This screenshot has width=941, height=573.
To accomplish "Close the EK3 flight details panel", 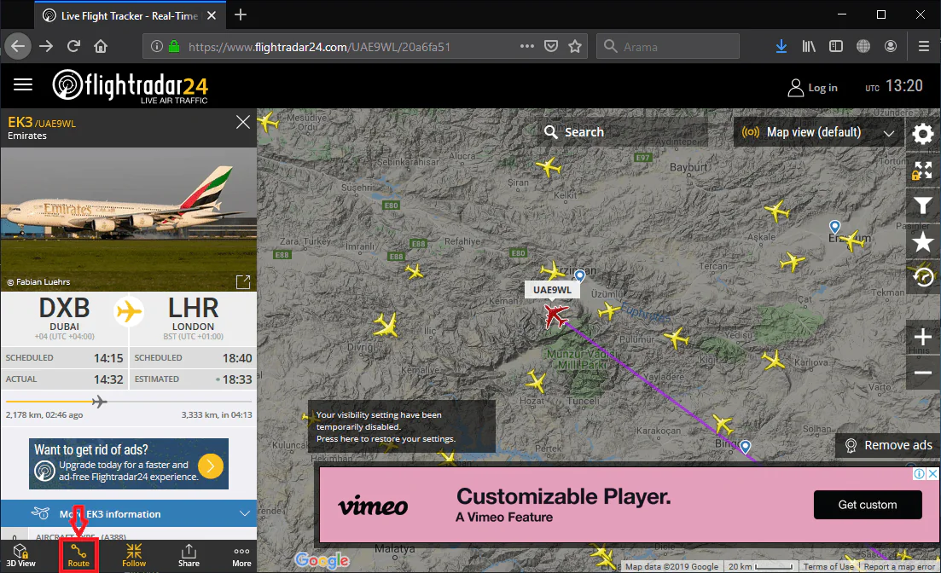I will 242,123.
